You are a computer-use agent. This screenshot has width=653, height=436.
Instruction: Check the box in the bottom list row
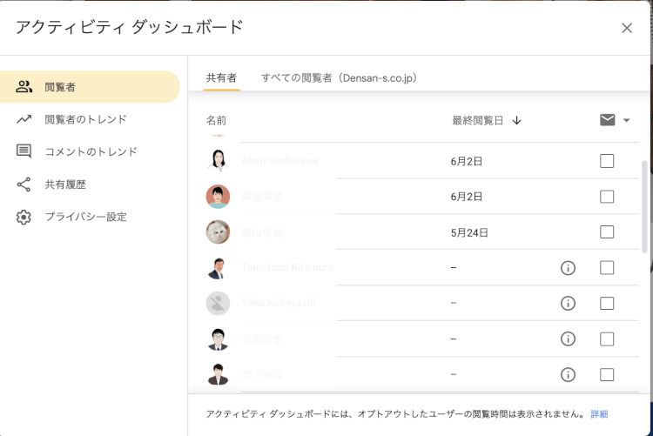[607, 375]
